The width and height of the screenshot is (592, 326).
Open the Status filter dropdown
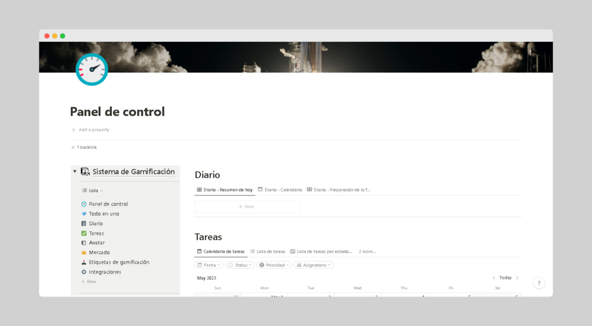[x=240, y=265]
